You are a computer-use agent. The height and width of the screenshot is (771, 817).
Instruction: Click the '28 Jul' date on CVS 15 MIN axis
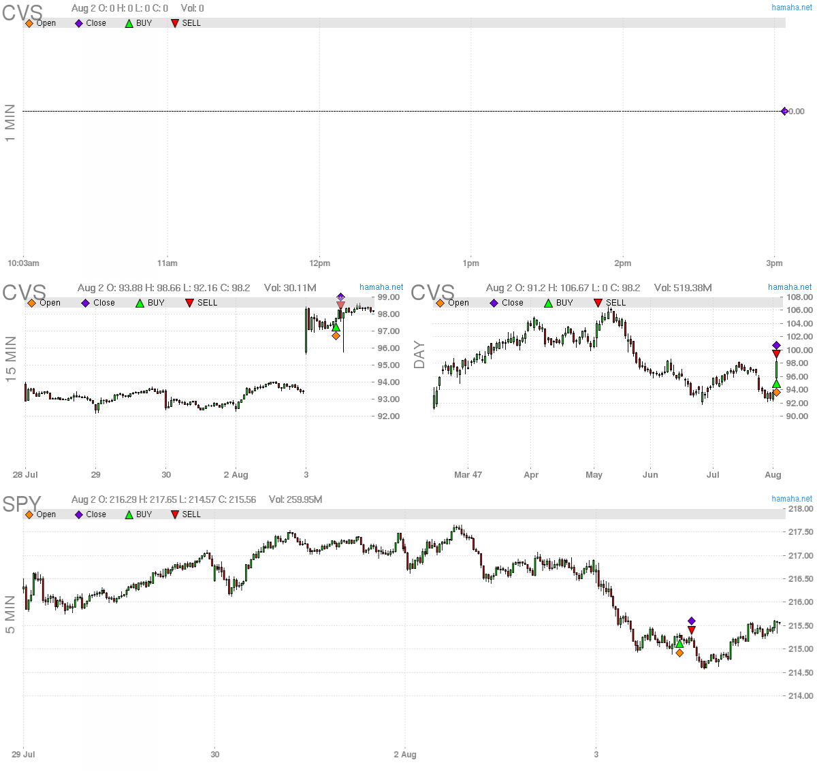pos(25,475)
